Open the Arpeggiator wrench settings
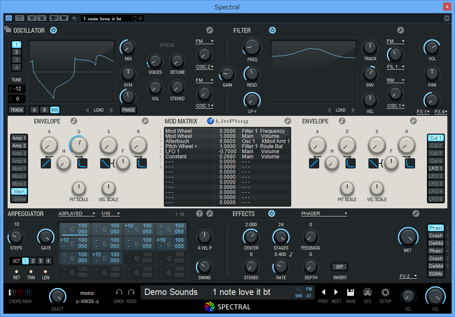 click(x=210, y=214)
